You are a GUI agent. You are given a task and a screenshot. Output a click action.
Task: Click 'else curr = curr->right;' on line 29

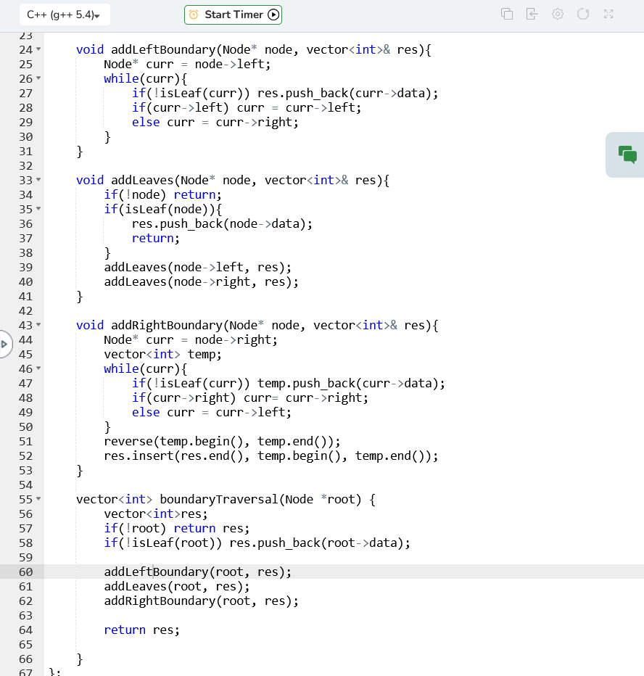[x=215, y=123]
